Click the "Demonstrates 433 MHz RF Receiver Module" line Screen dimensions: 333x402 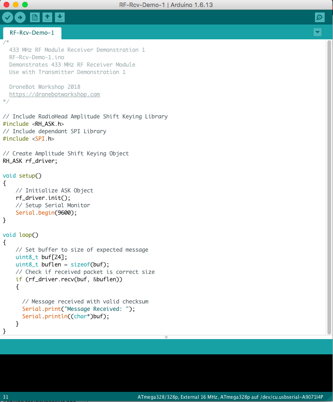click(x=72, y=65)
